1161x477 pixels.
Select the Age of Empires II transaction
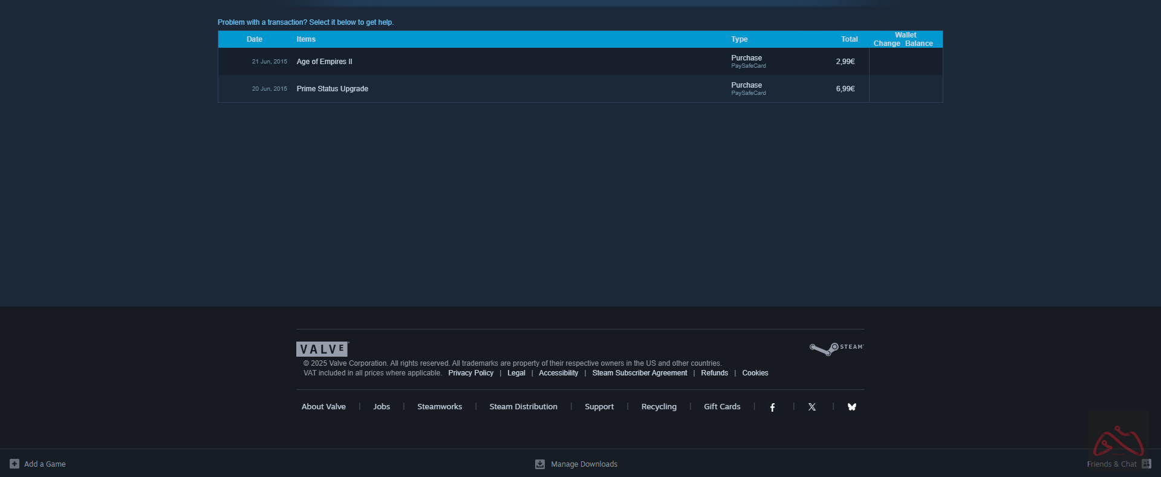pos(324,62)
